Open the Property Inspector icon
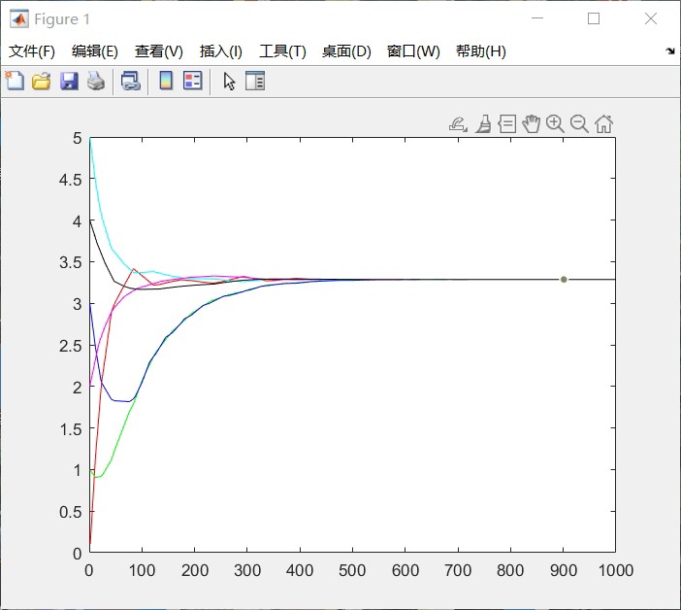The image size is (681, 610). click(255, 81)
